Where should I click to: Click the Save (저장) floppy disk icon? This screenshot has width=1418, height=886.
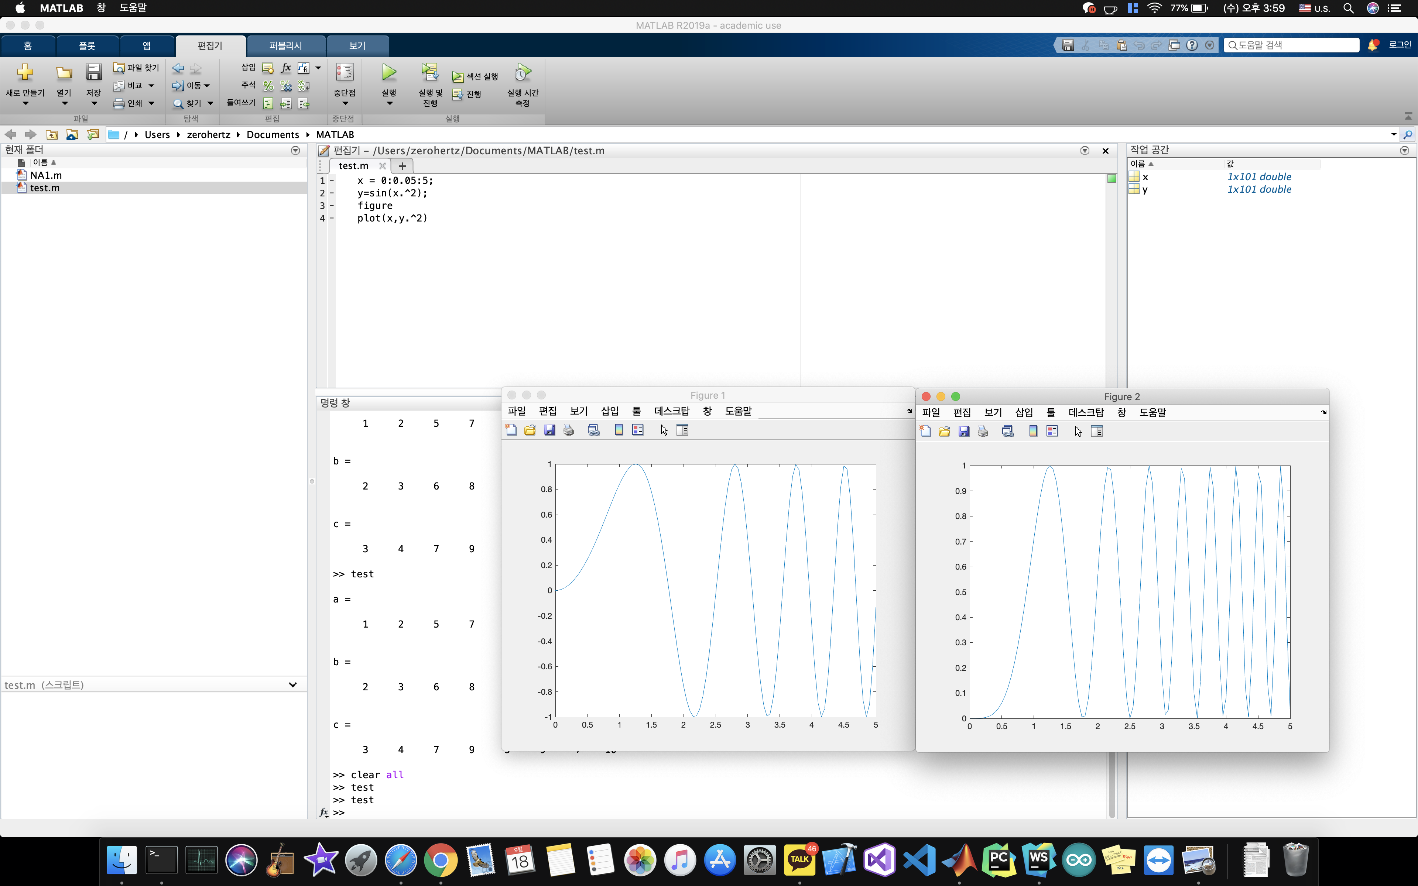click(x=94, y=72)
